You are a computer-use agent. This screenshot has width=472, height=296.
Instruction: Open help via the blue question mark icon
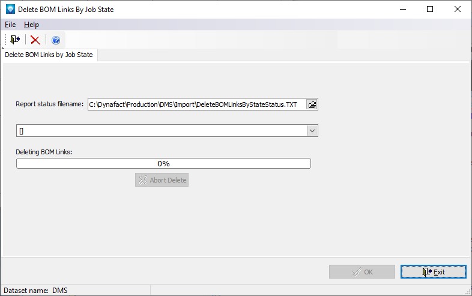(x=56, y=40)
